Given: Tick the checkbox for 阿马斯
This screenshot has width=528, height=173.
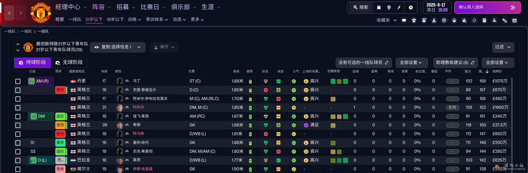Looking at the screenshot, I should click(18, 134).
